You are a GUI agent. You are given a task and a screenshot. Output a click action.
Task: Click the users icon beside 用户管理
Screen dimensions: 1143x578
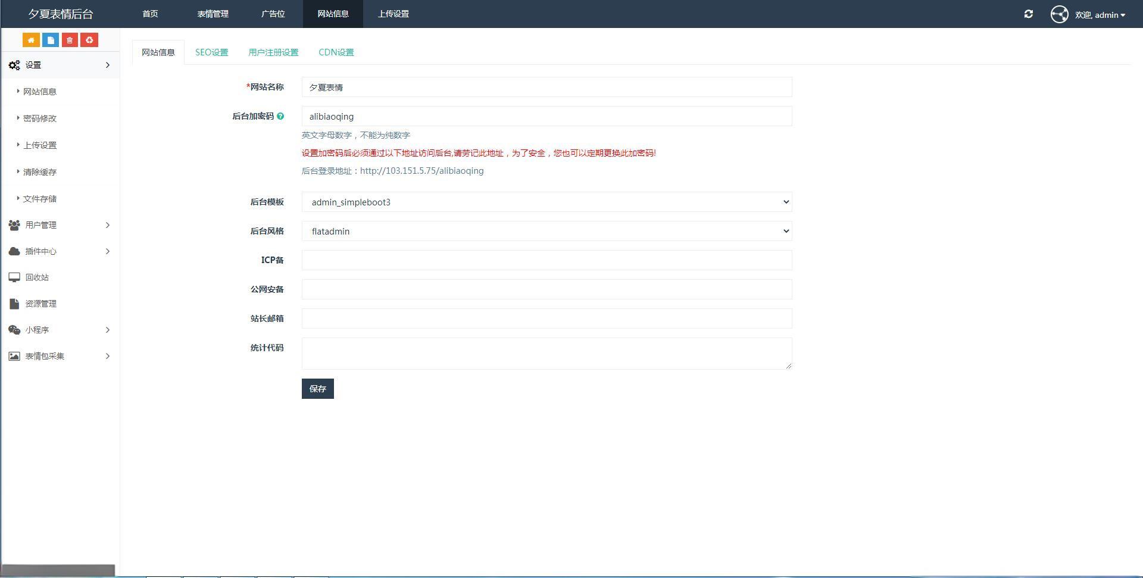[14, 225]
